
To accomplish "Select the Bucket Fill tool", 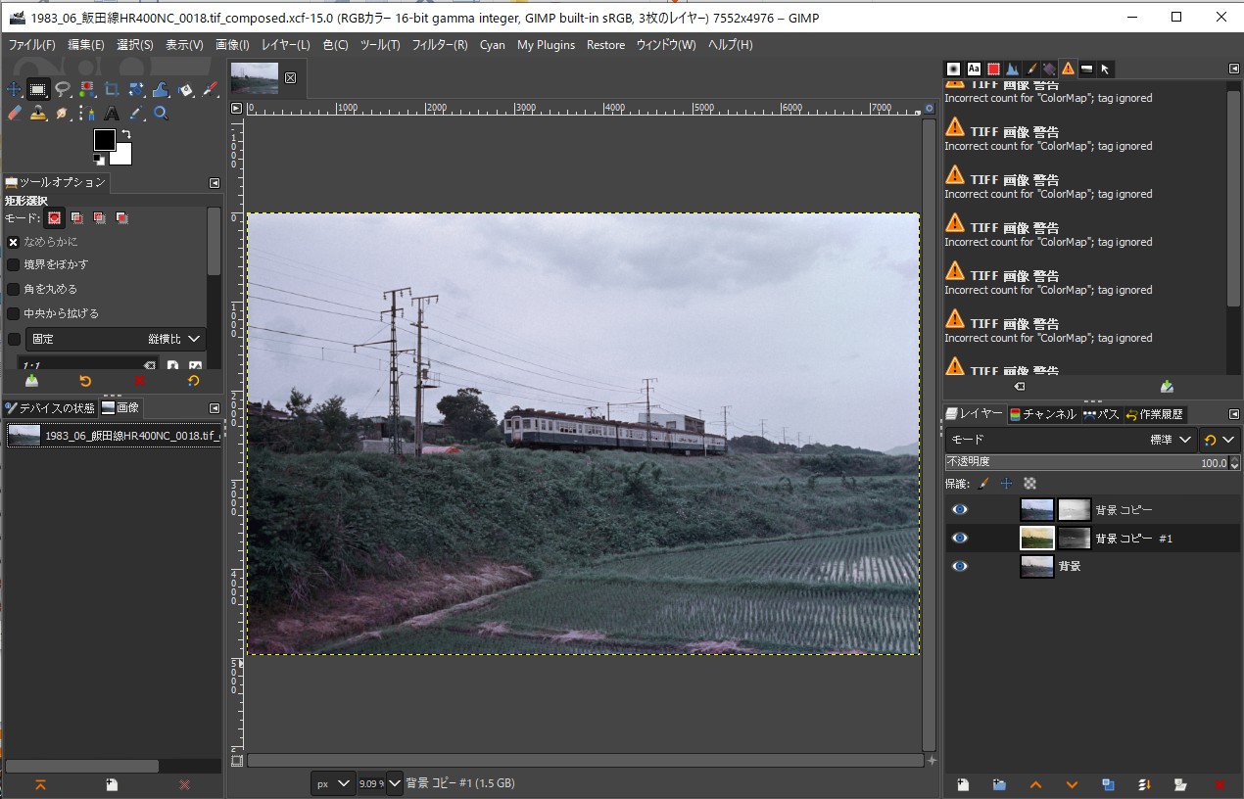I will point(186,90).
